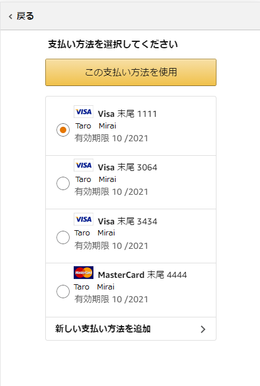
Task: Click the MasterCard 末尾 4444 card title
Action: pyautogui.click(x=143, y=275)
